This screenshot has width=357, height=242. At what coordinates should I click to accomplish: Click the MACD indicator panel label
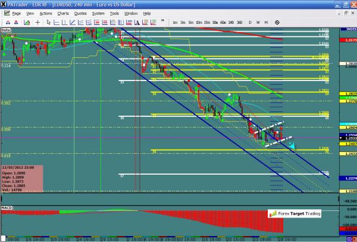click(7, 207)
